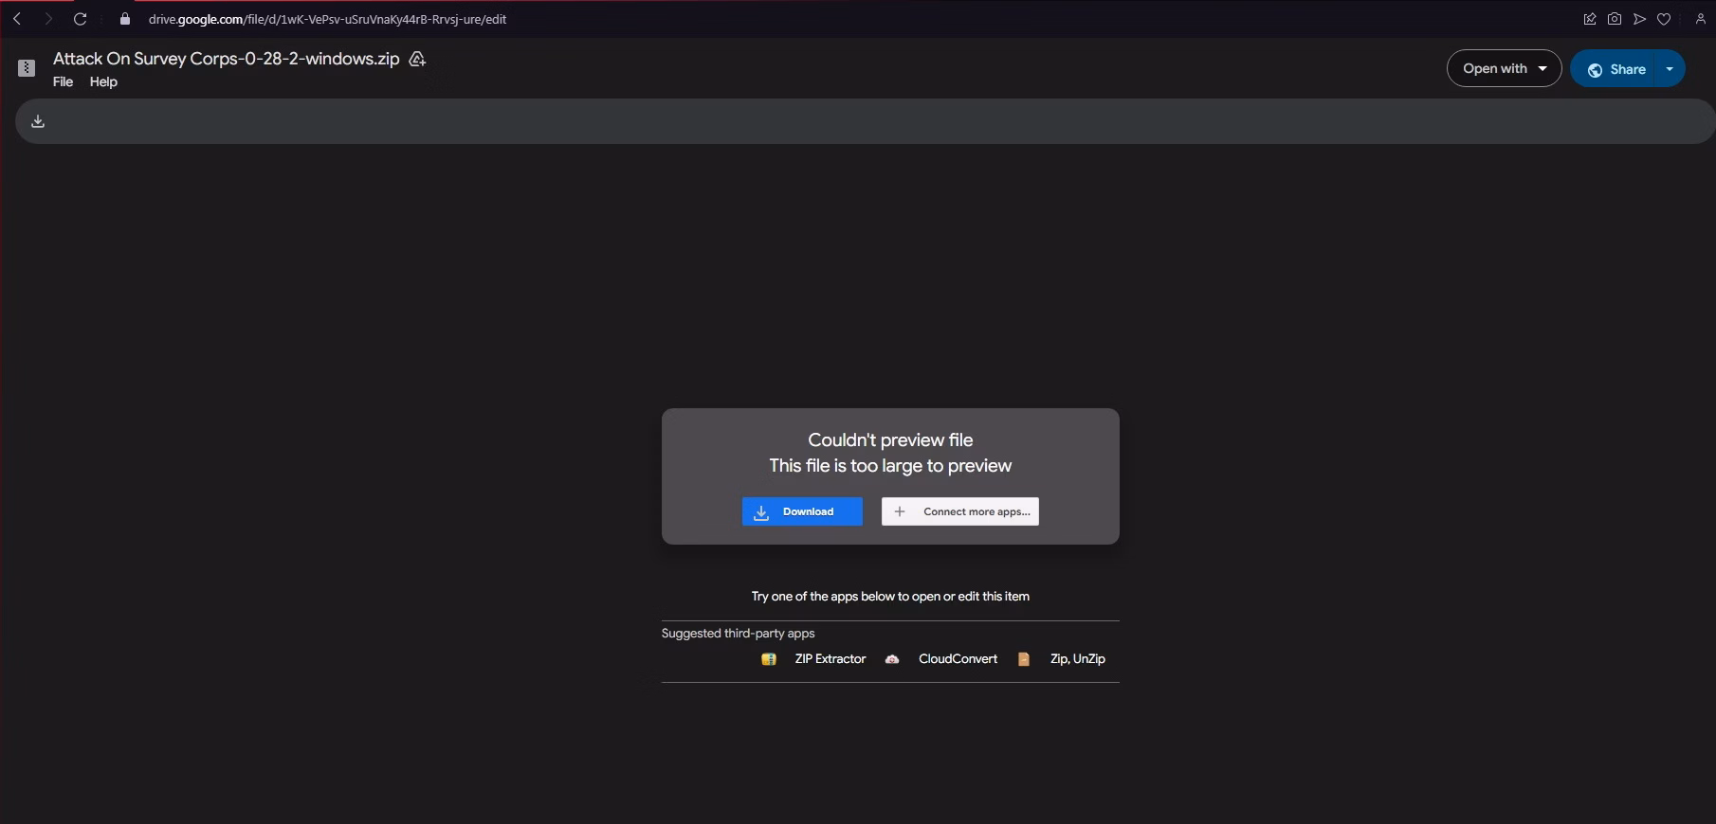Bookmark the page with the heart icon
1716x824 pixels.
pyautogui.click(x=1664, y=19)
